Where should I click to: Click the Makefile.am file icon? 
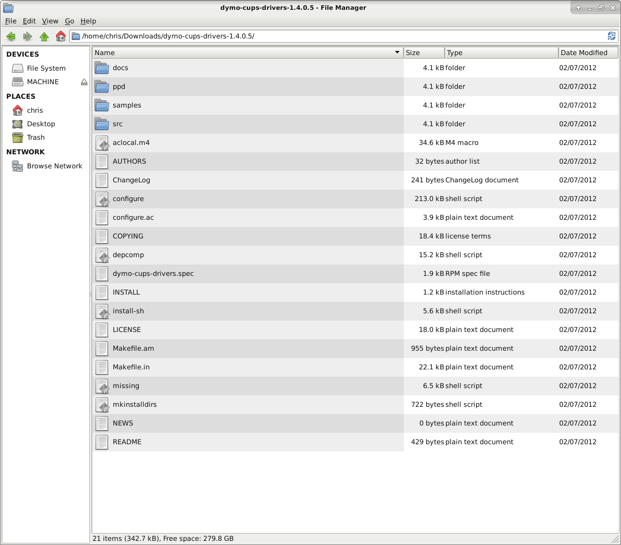click(x=102, y=348)
